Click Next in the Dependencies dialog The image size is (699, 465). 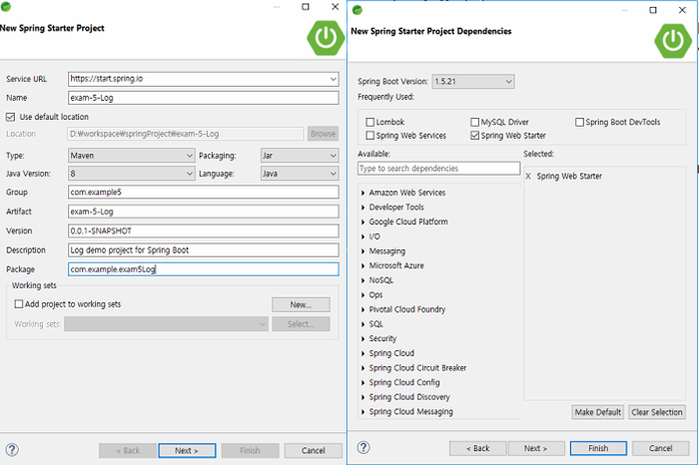pyautogui.click(x=536, y=448)
